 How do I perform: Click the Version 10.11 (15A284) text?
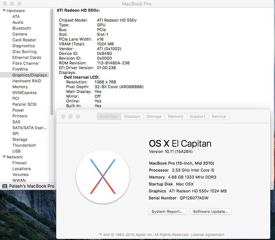171,151
